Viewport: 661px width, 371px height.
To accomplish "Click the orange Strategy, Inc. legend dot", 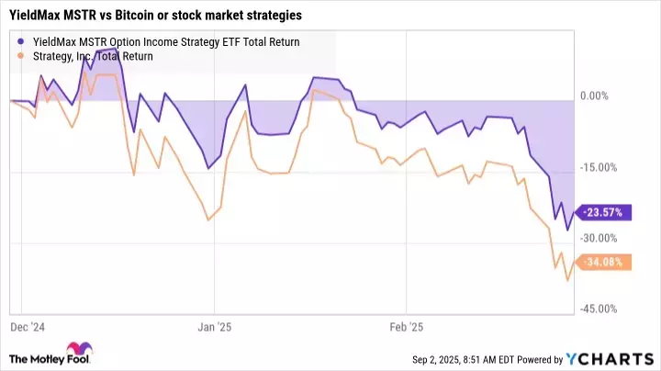I will click(x=20, y=56).
